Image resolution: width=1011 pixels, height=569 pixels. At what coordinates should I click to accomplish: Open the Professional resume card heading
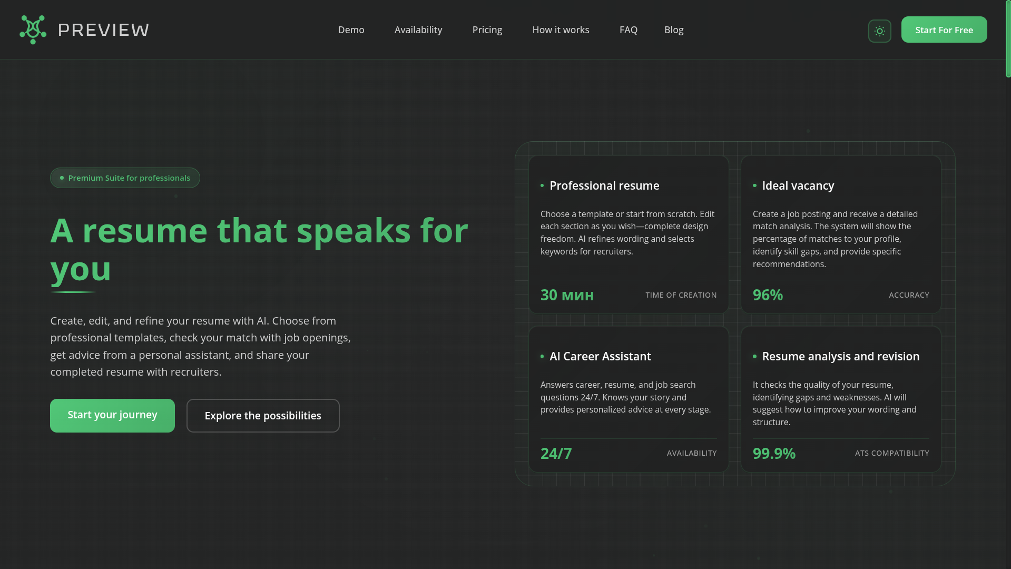click(x=604, y=186)
